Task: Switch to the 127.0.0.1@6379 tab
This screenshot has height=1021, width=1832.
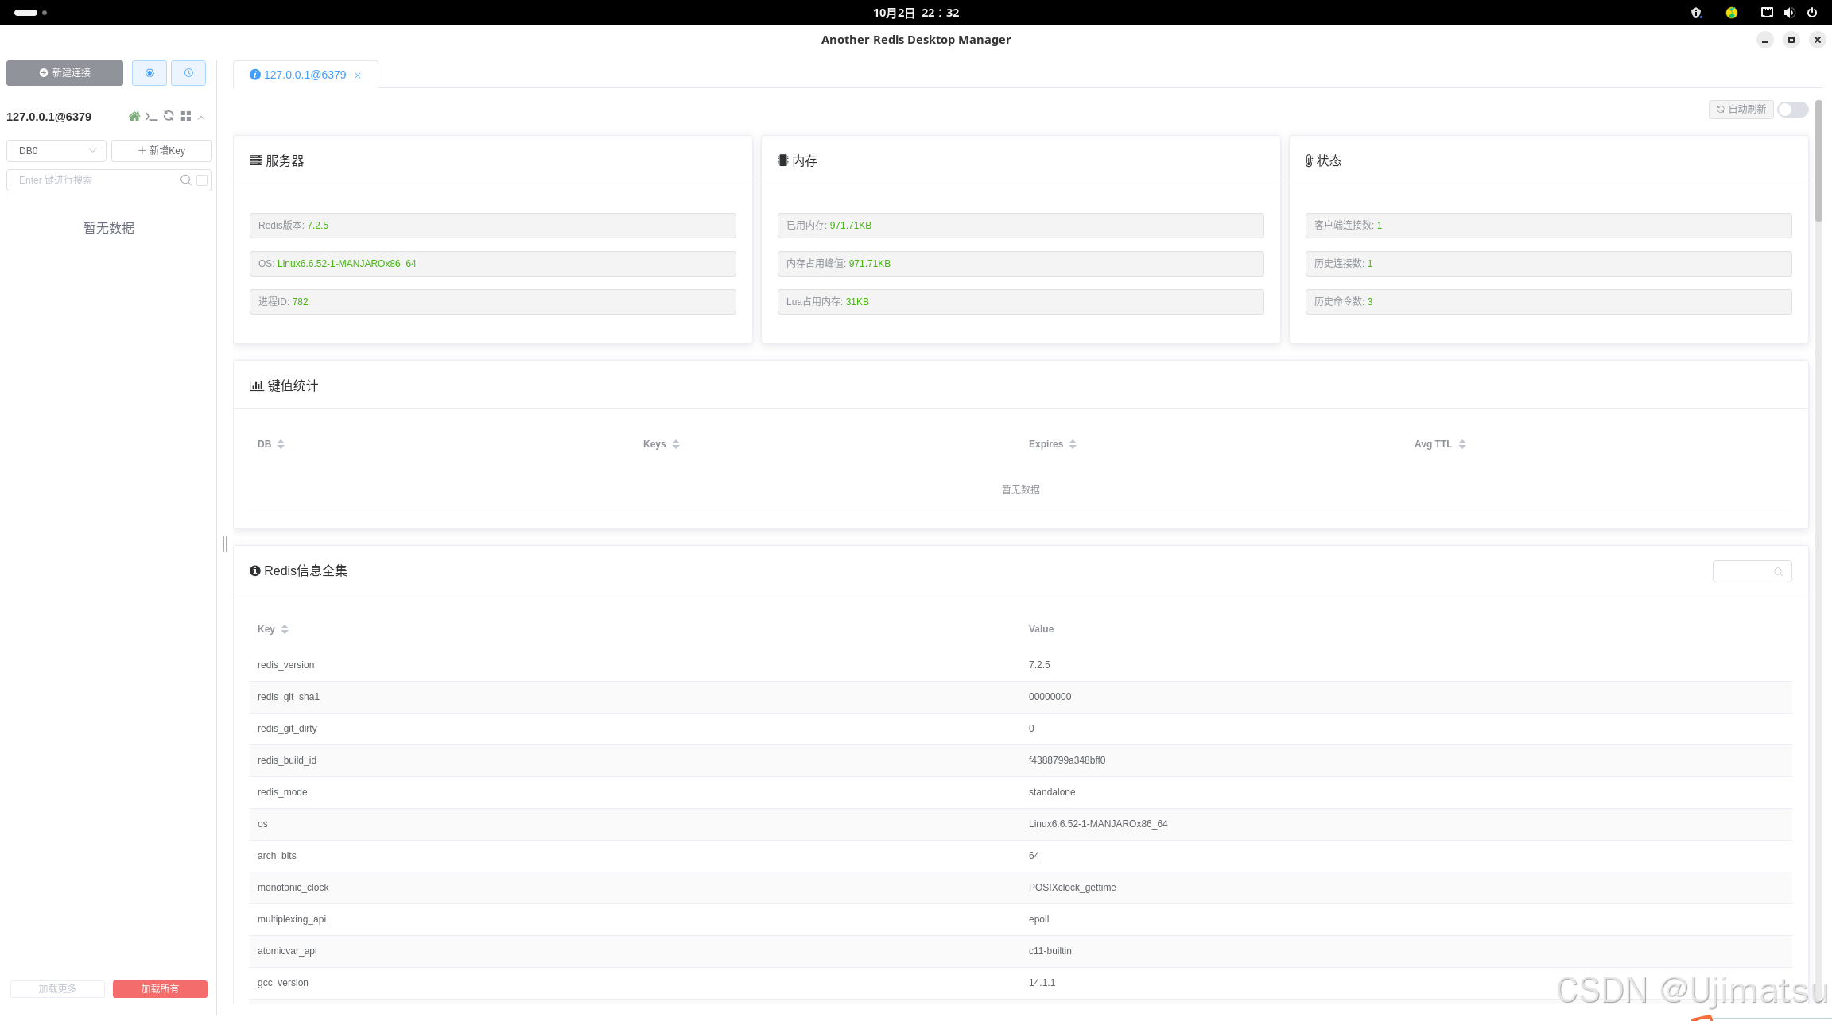Action: tap(305, 75)
